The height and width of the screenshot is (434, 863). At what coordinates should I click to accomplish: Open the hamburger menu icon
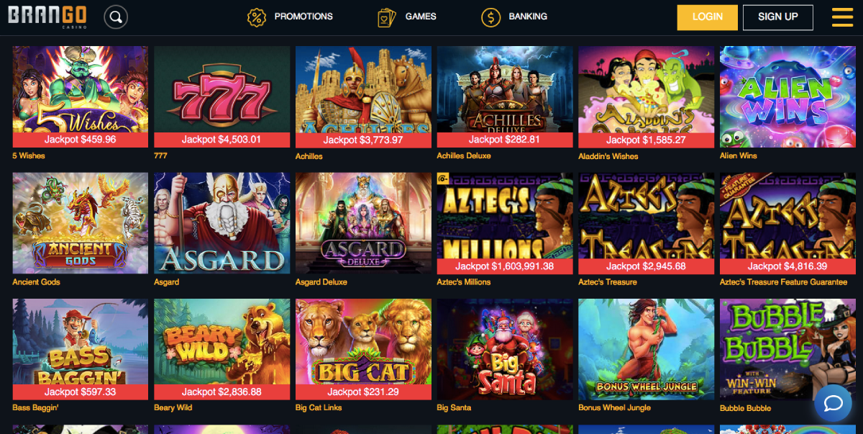(x=842, y=17)
